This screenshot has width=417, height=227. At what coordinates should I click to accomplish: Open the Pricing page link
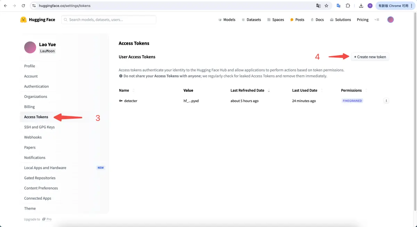(x=362, y=20)
